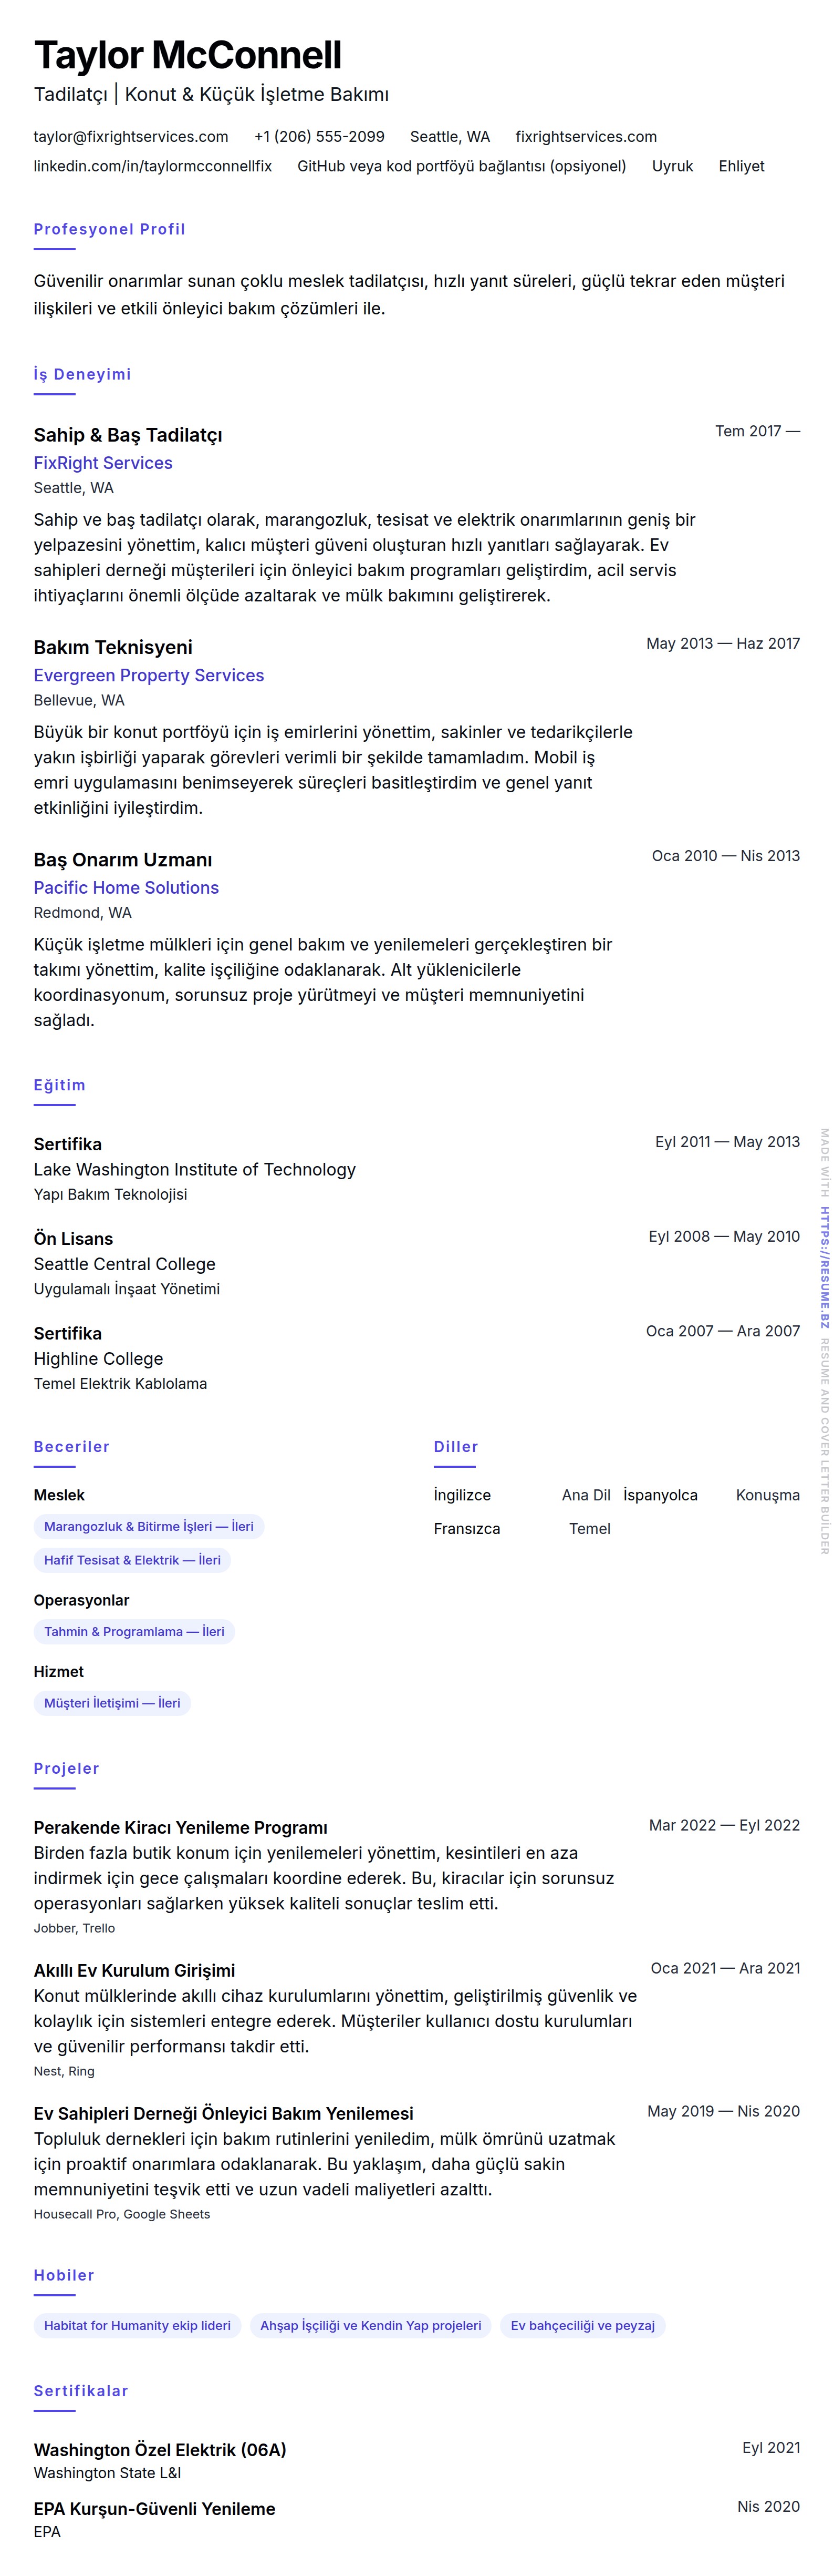Select the Marangozluk & Bitirme İşleri skill tag
The height and width of the screenshot is (2576, 834).
(149, 1526)
